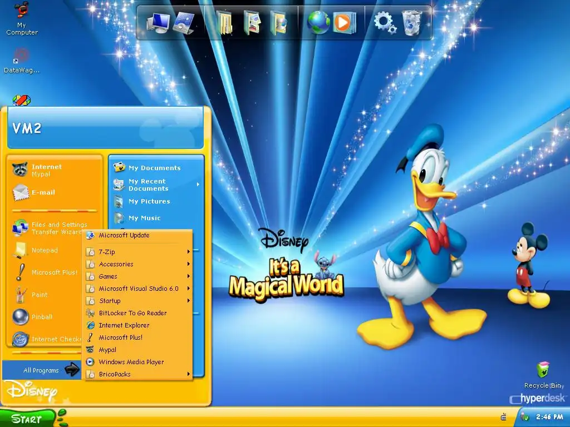Expand My Recent Documents submenu

(x=156, y=185)
